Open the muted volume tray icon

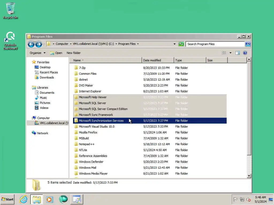pyautogui.click(x=249, y=199)
